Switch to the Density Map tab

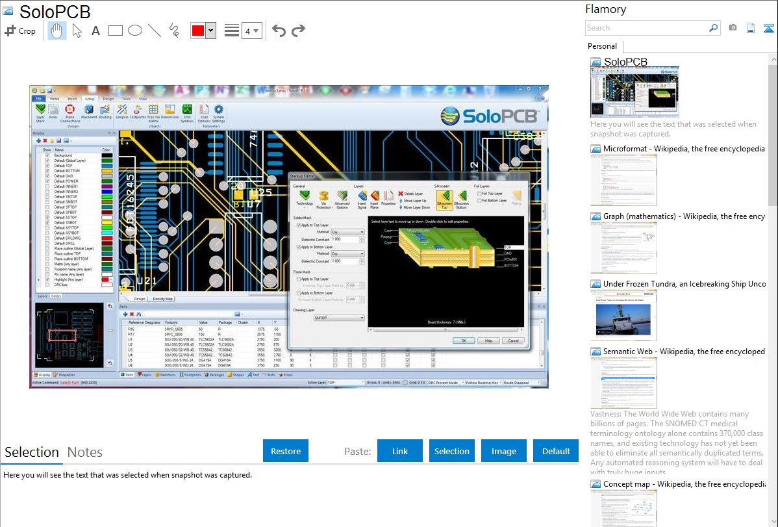[x=163, y=299]
